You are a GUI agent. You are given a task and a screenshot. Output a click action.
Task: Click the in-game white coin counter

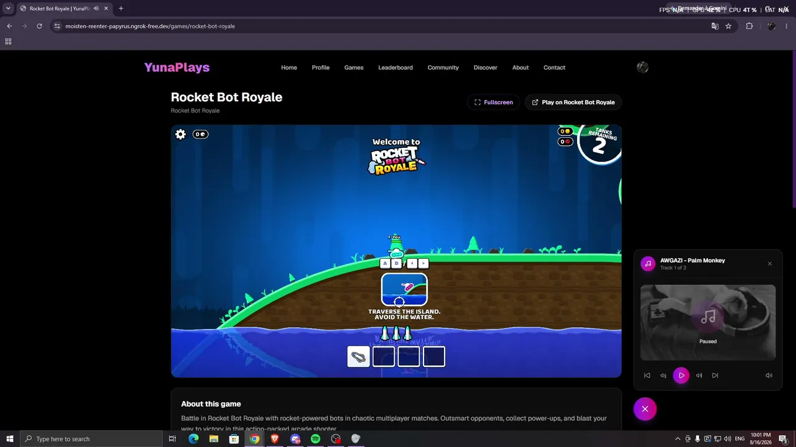[x=200, y=134]
